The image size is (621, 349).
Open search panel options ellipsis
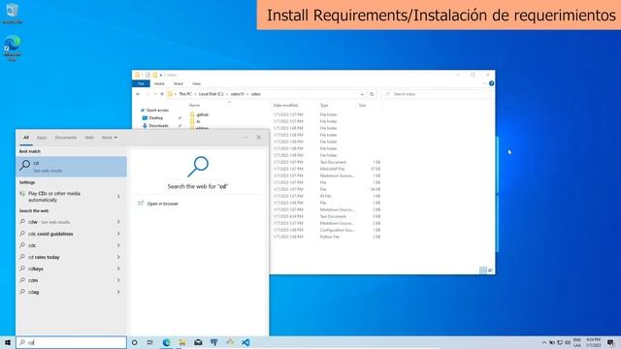point(245,138)
